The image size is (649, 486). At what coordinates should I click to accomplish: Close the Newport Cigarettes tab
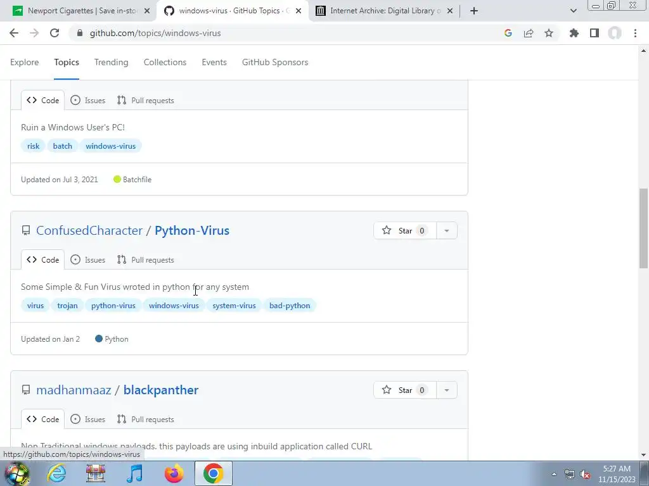147,11
